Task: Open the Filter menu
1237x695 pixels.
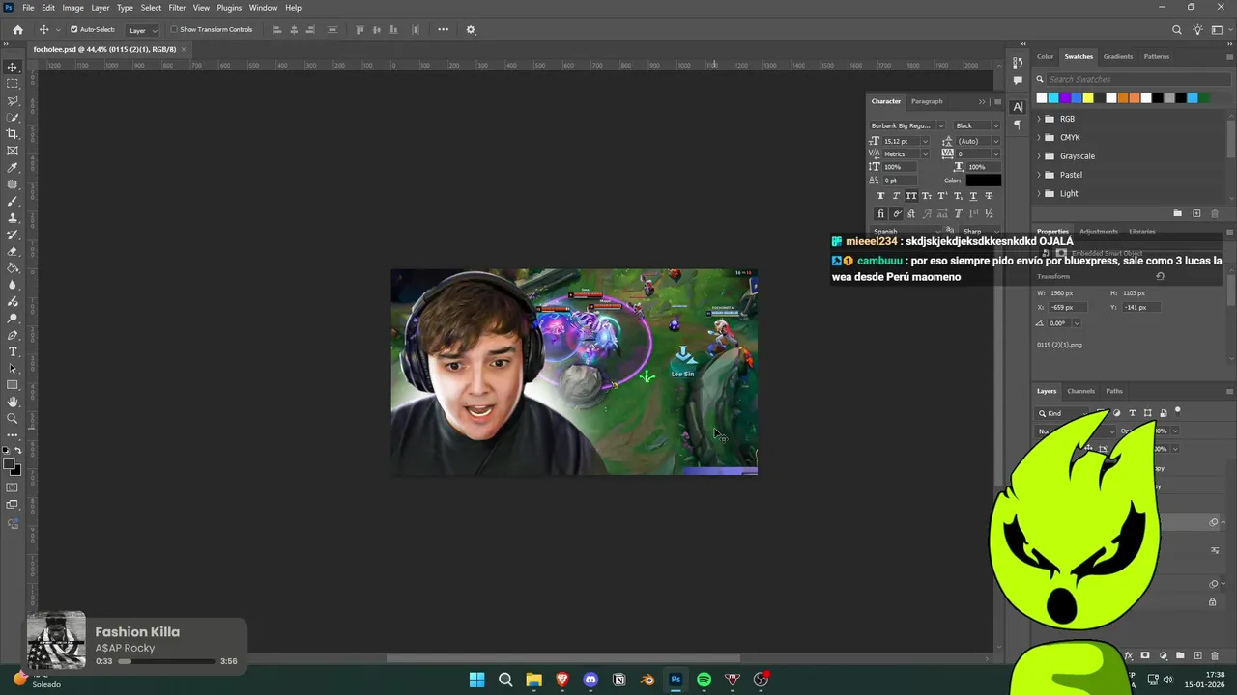Action: (x=177, y=8)
